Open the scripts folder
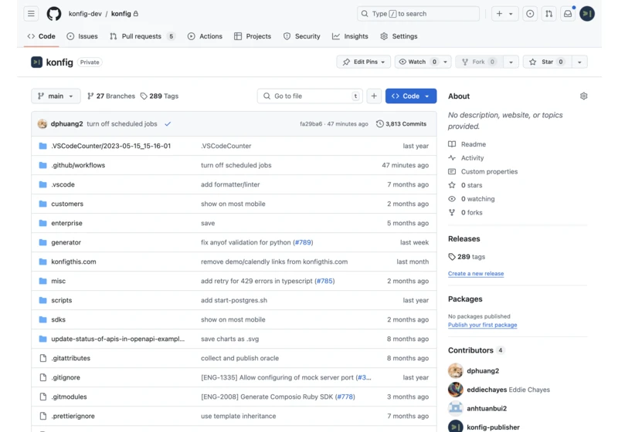Viewport: 618px width, 432px height. point(62,300)
